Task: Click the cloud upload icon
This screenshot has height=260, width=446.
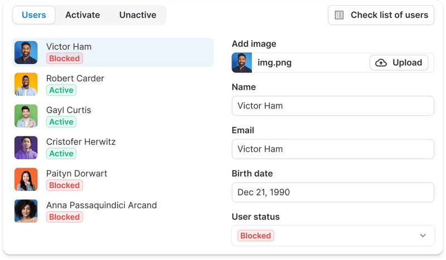Action: point(381,63)
